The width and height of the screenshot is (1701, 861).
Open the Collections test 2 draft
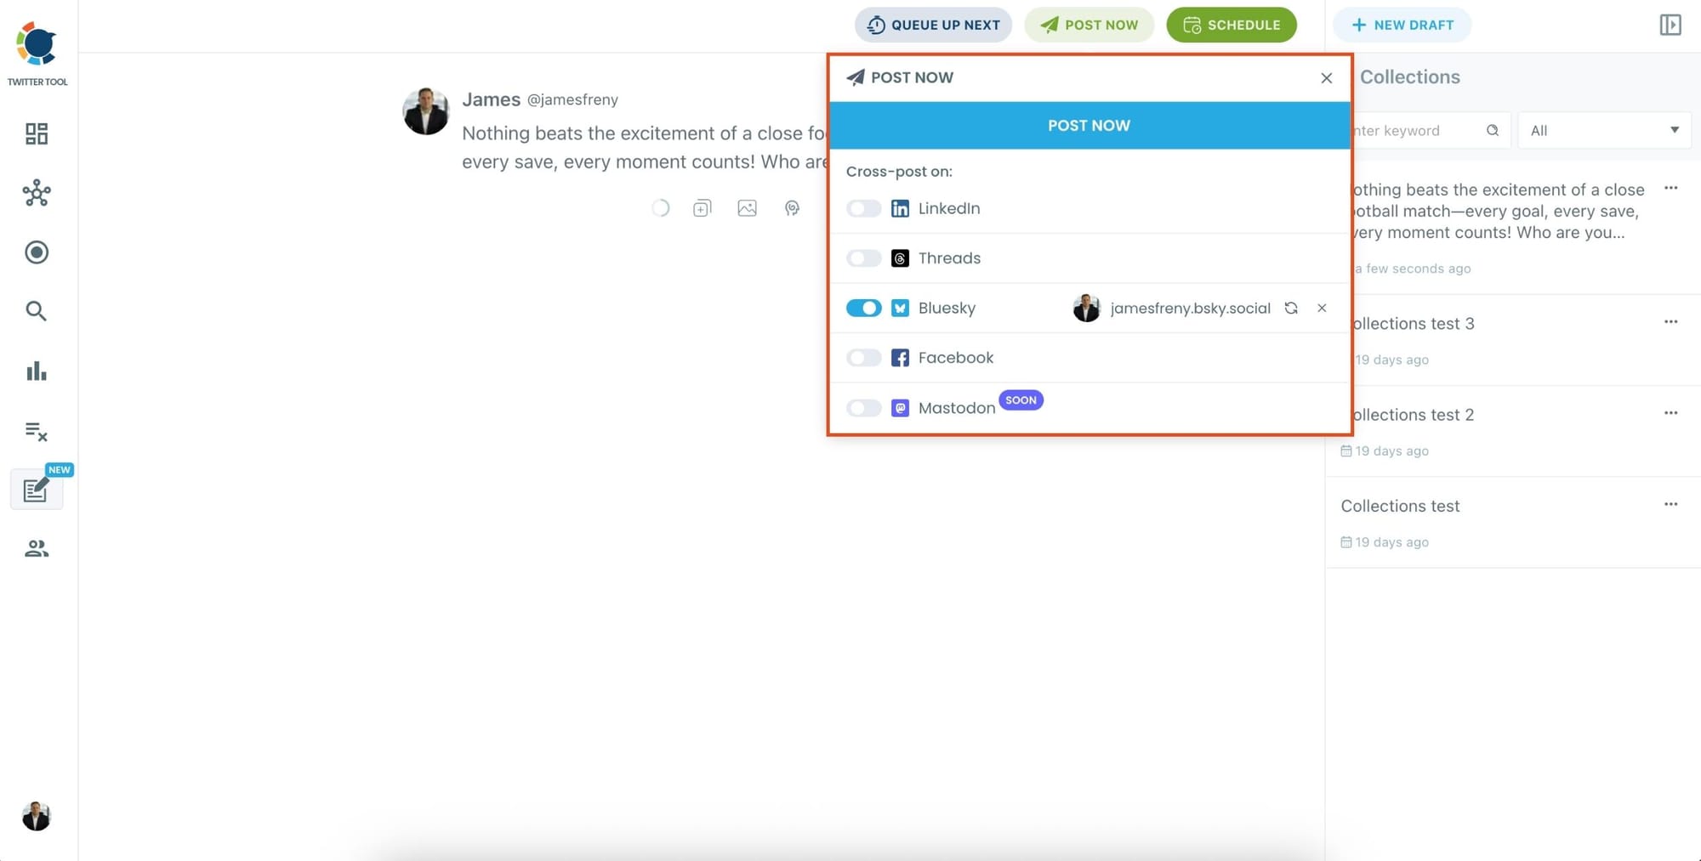pyautogui.click(x=1510, y=431)
